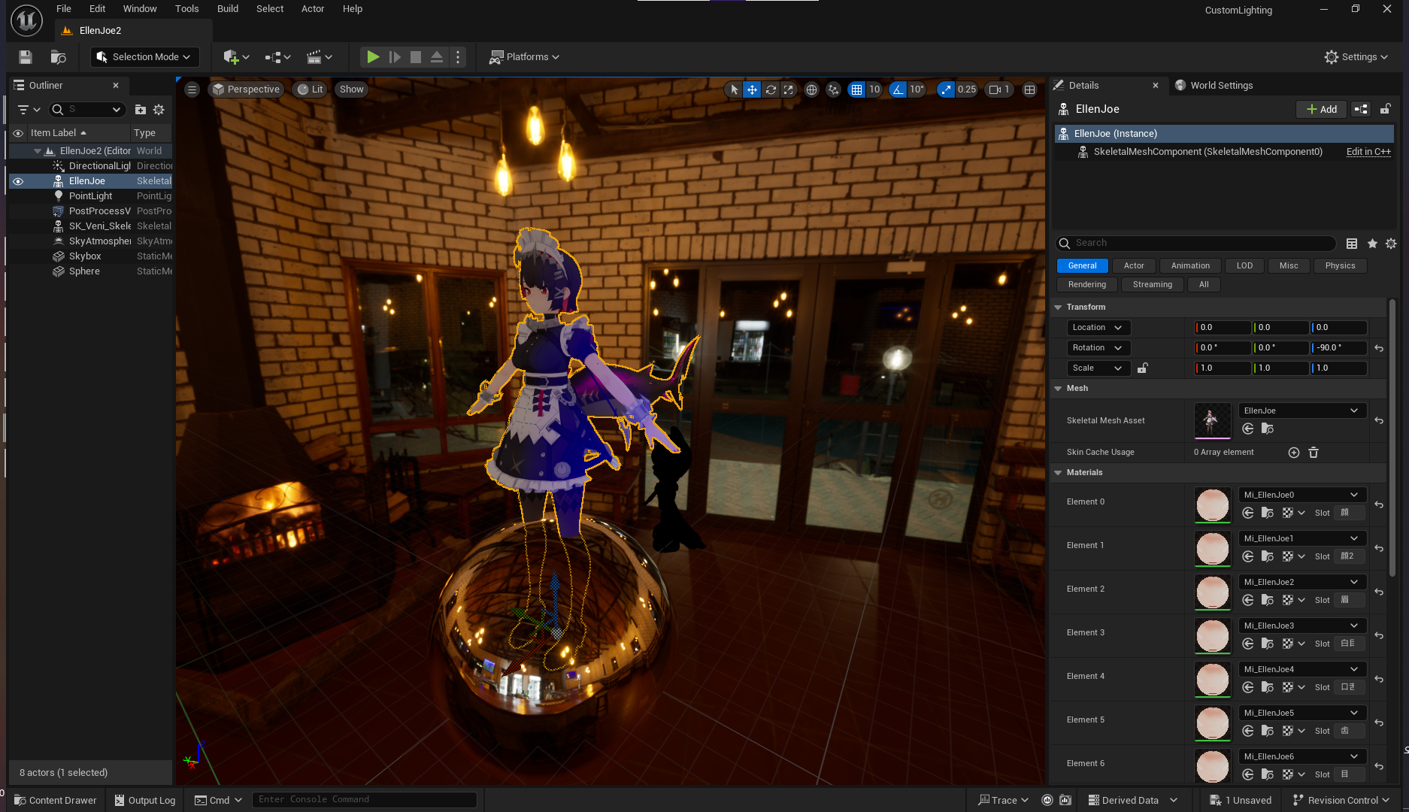Click the Edit in C++ link

coord(1368,152)
